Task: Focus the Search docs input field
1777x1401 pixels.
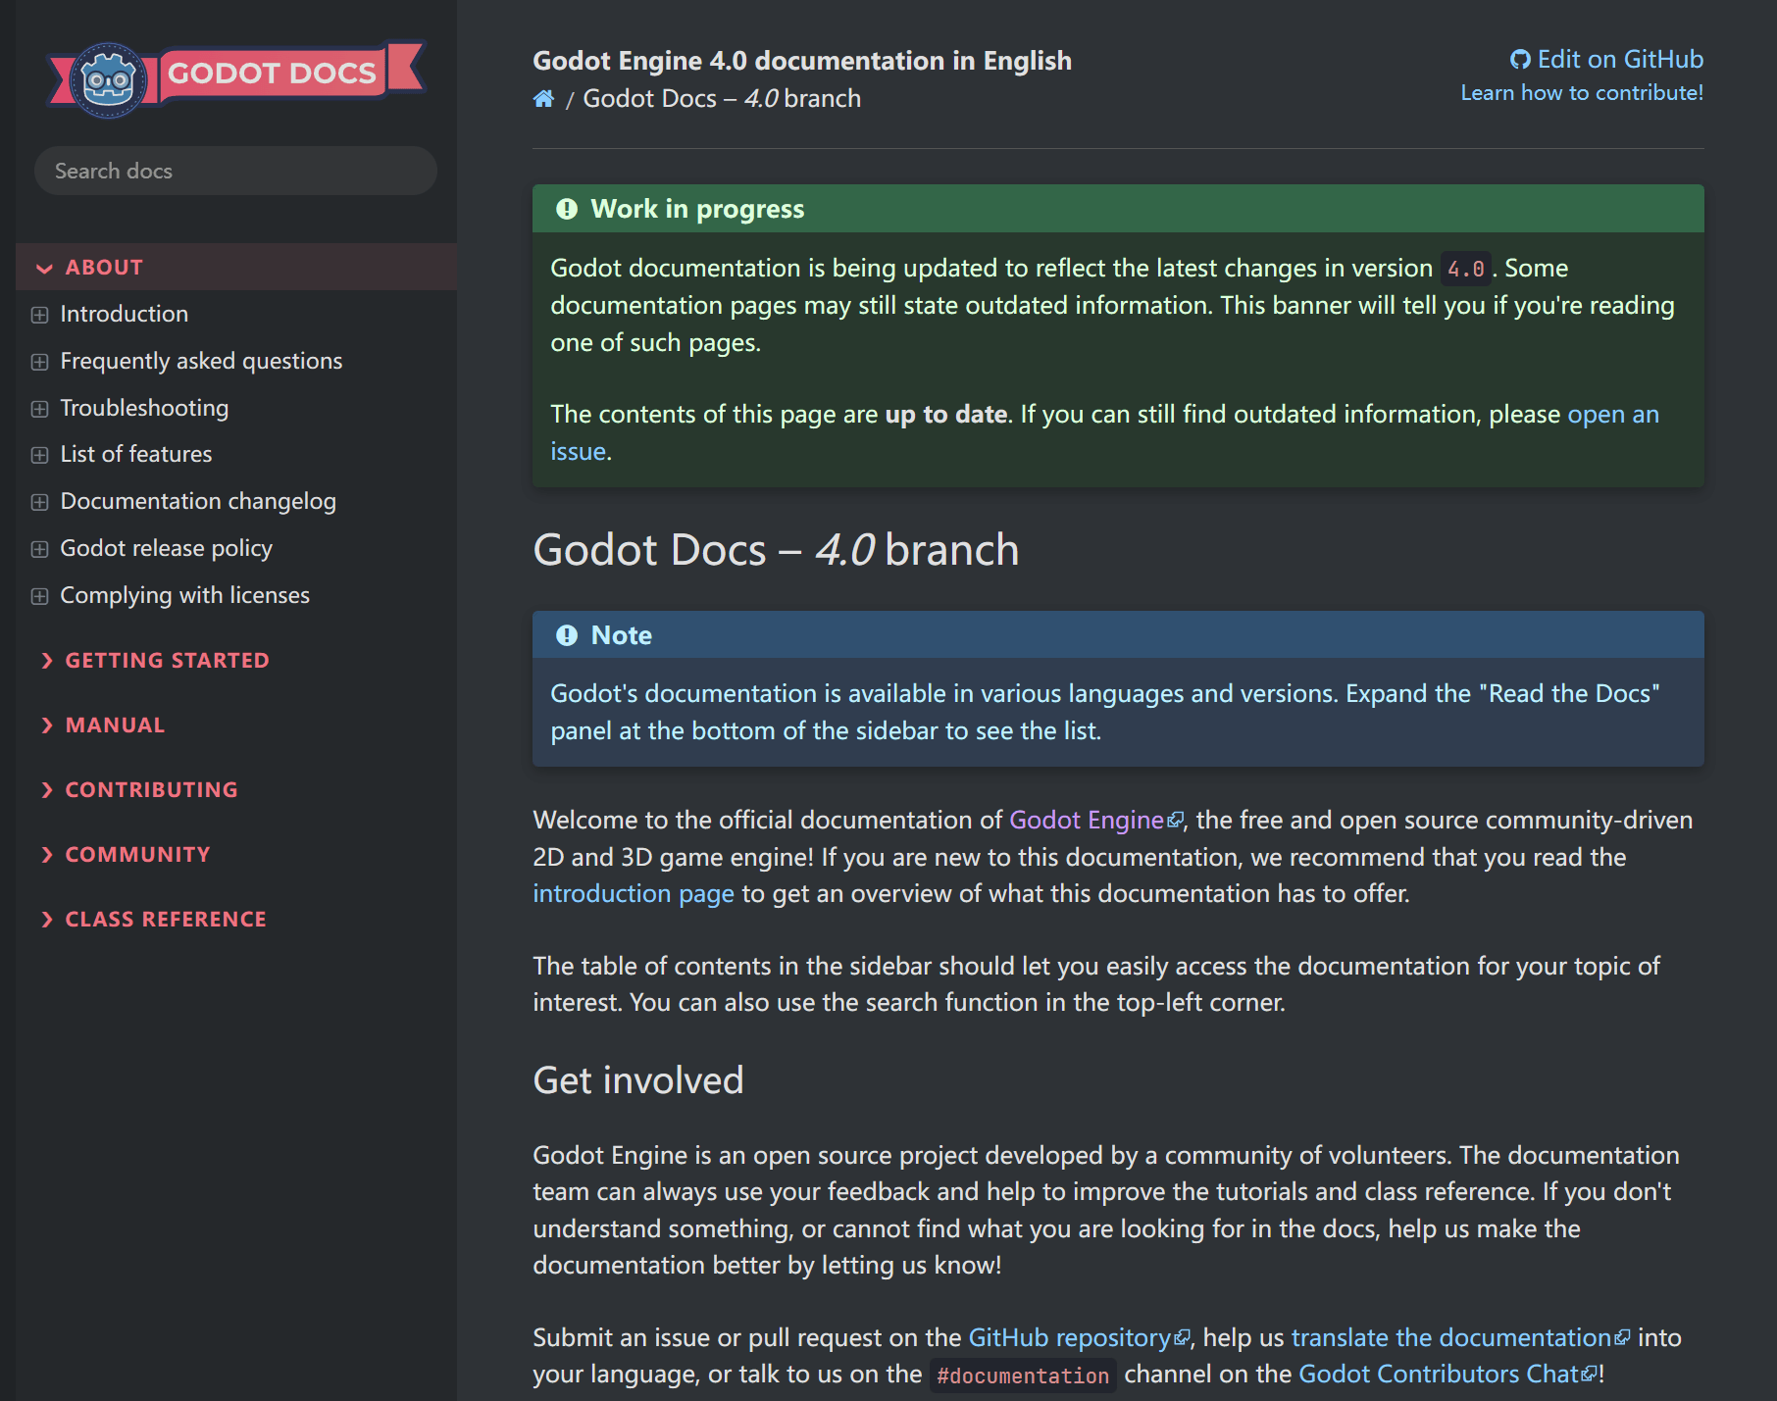Action: coord(235,172)
